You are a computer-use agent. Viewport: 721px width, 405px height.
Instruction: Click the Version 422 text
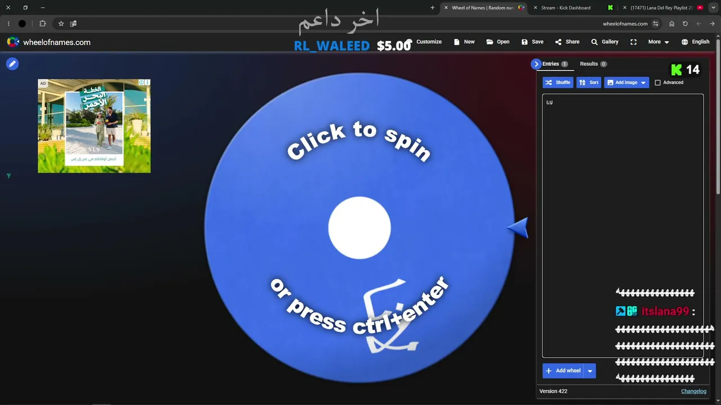pos(553,391)
